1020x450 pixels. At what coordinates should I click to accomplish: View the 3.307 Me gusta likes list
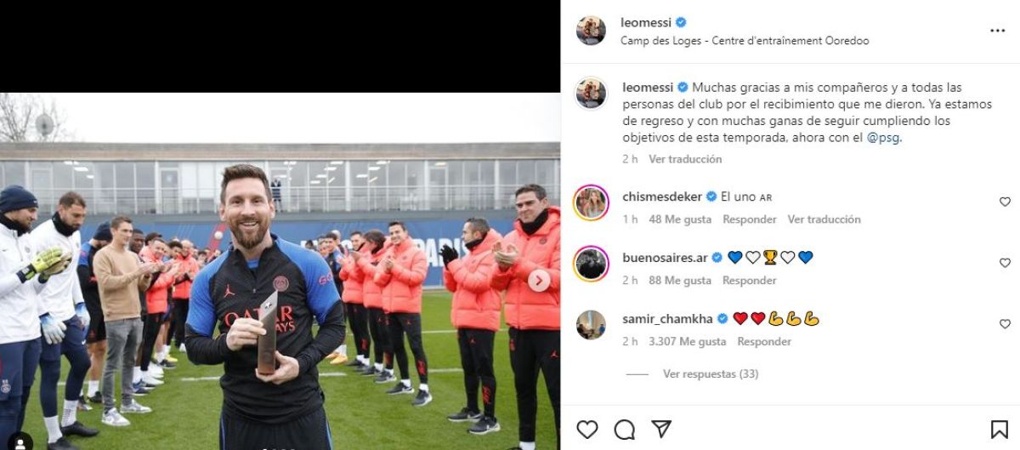point(687,341)
